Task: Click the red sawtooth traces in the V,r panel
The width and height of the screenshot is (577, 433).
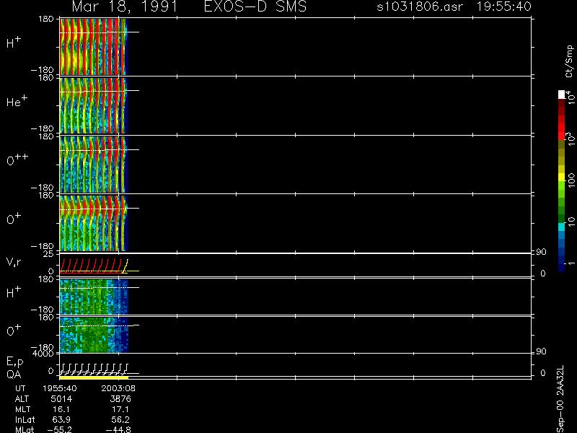Action: (92, 266)
